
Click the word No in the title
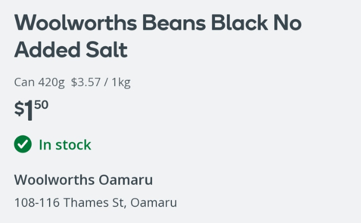[288, 23]
